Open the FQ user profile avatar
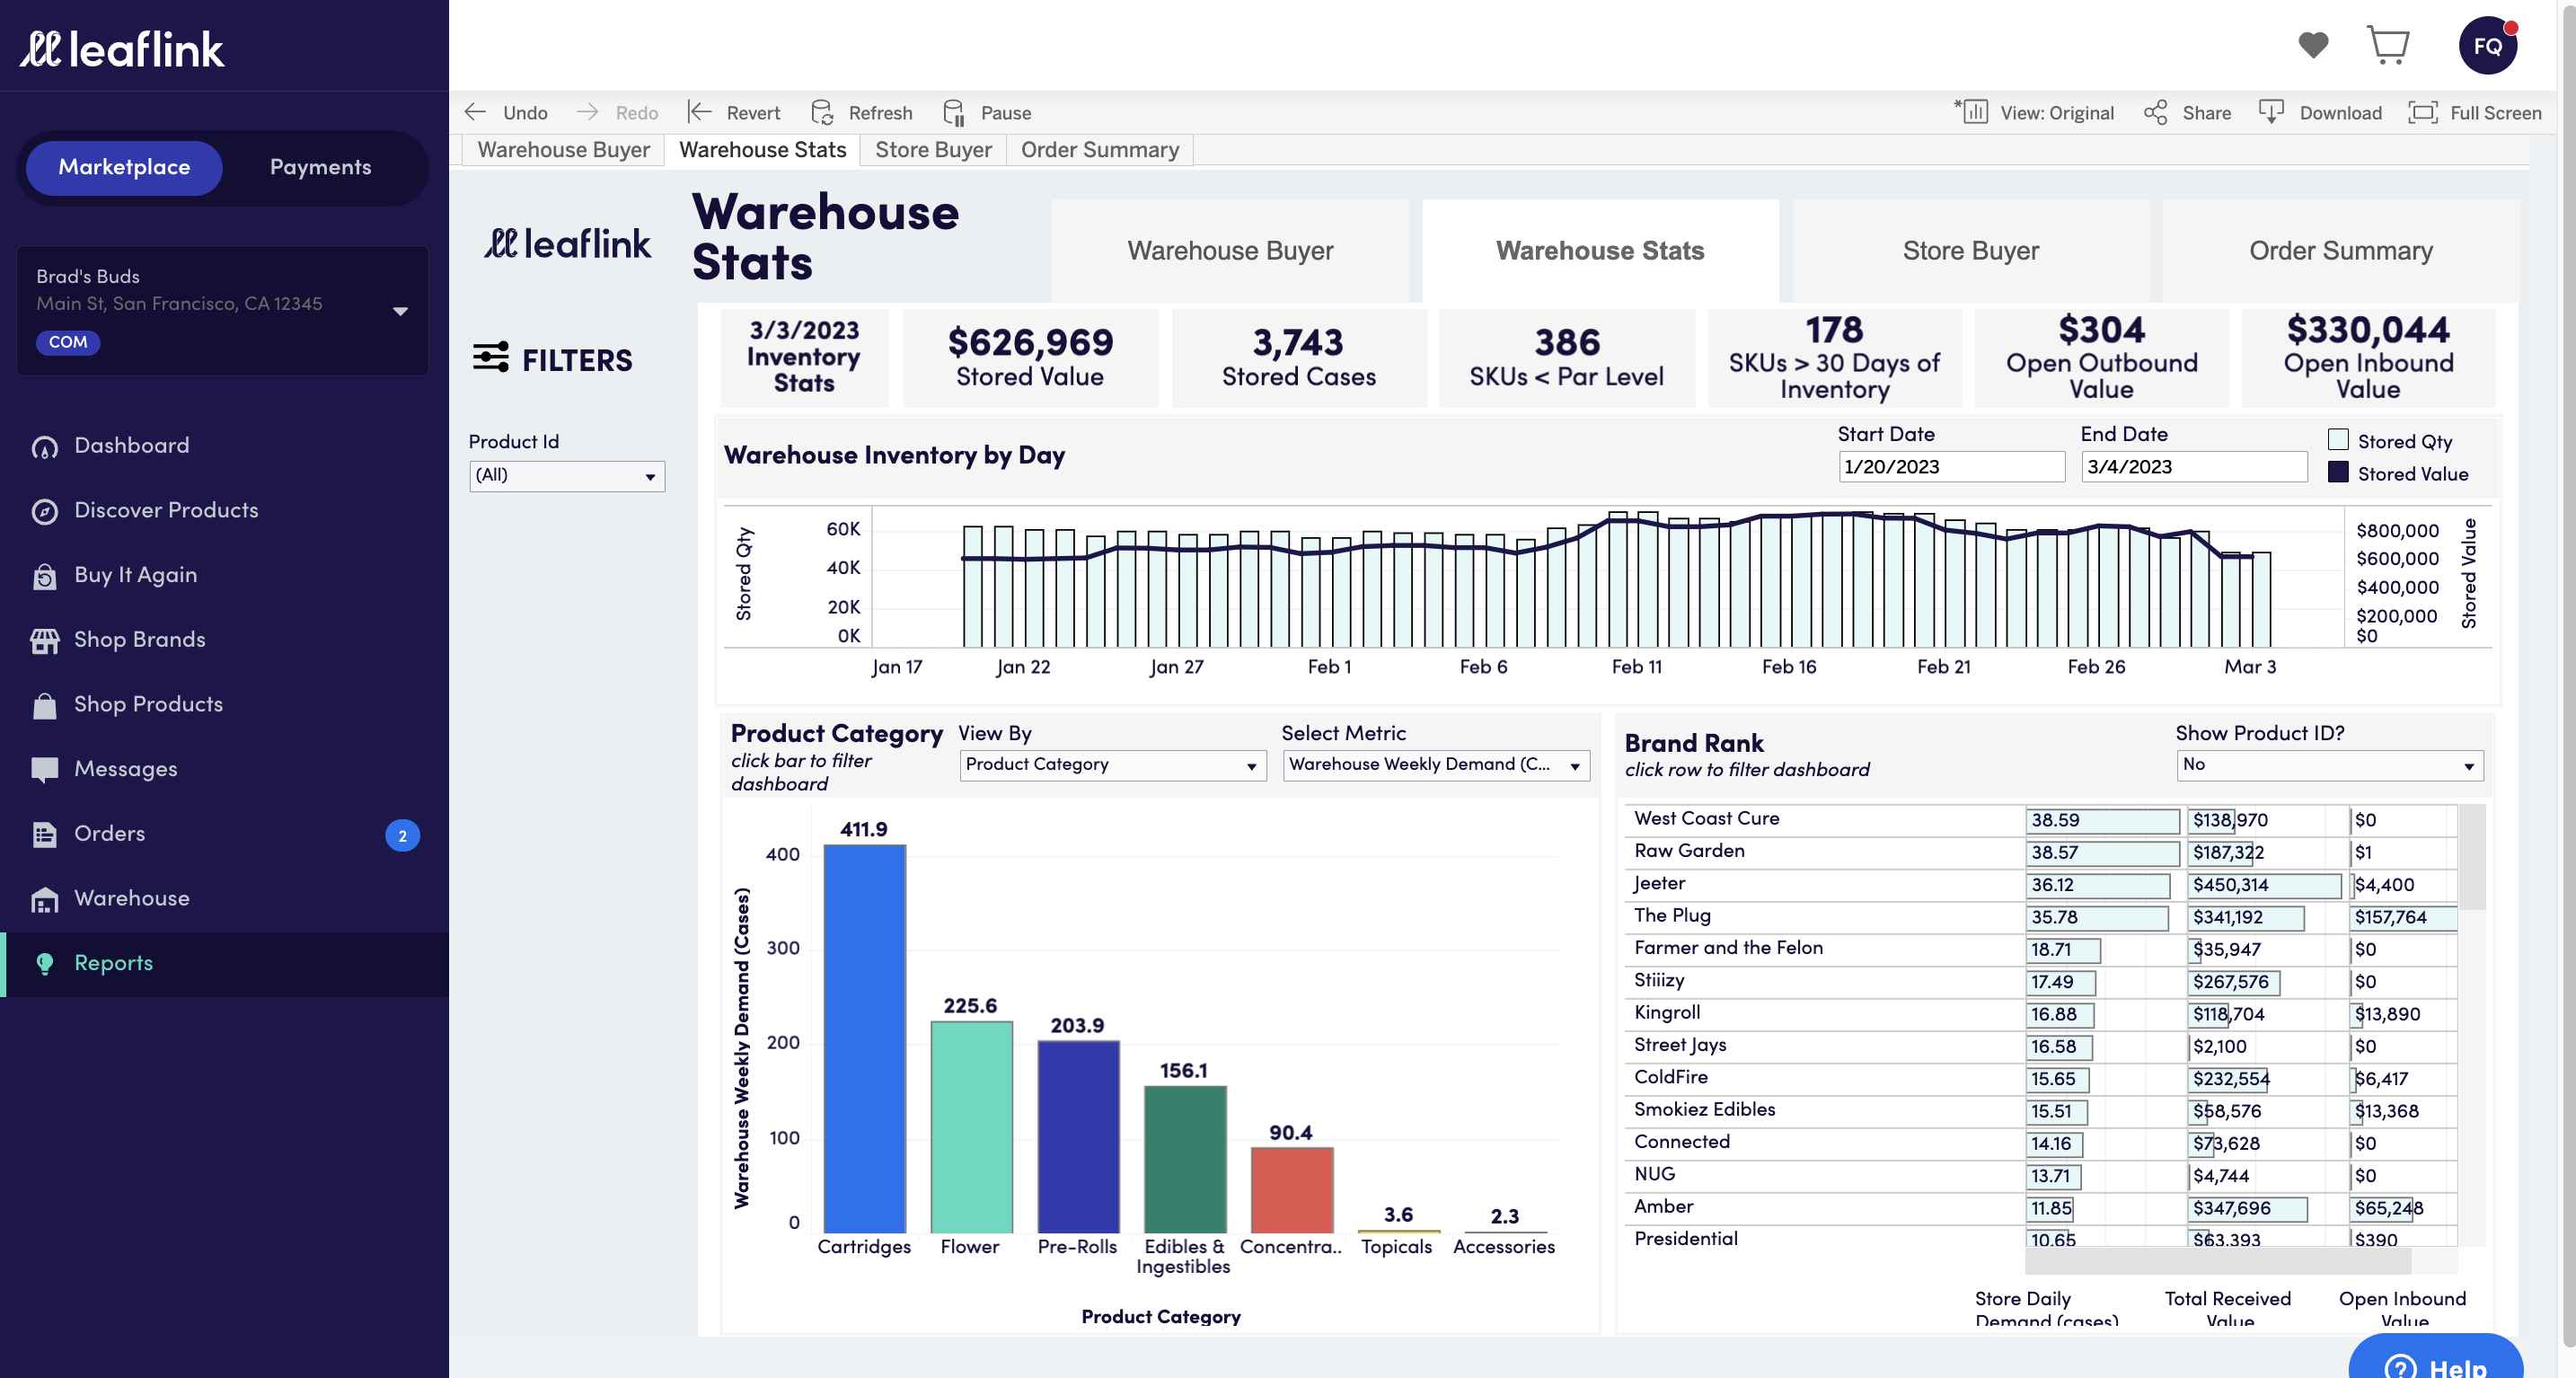The image size is (2576, 1378). (2487, 45)
